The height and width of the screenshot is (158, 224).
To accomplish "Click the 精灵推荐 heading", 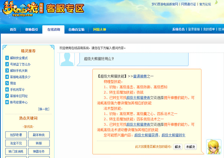I will (x=28, y=51).
